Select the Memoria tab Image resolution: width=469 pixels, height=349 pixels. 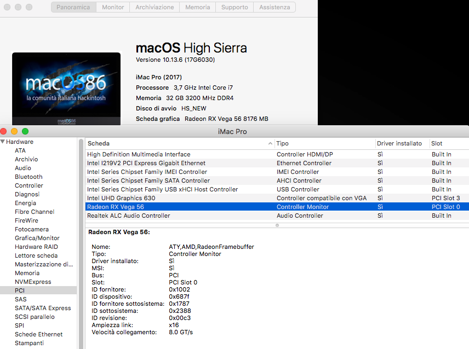pyautogui.click(x=197, y=7)
